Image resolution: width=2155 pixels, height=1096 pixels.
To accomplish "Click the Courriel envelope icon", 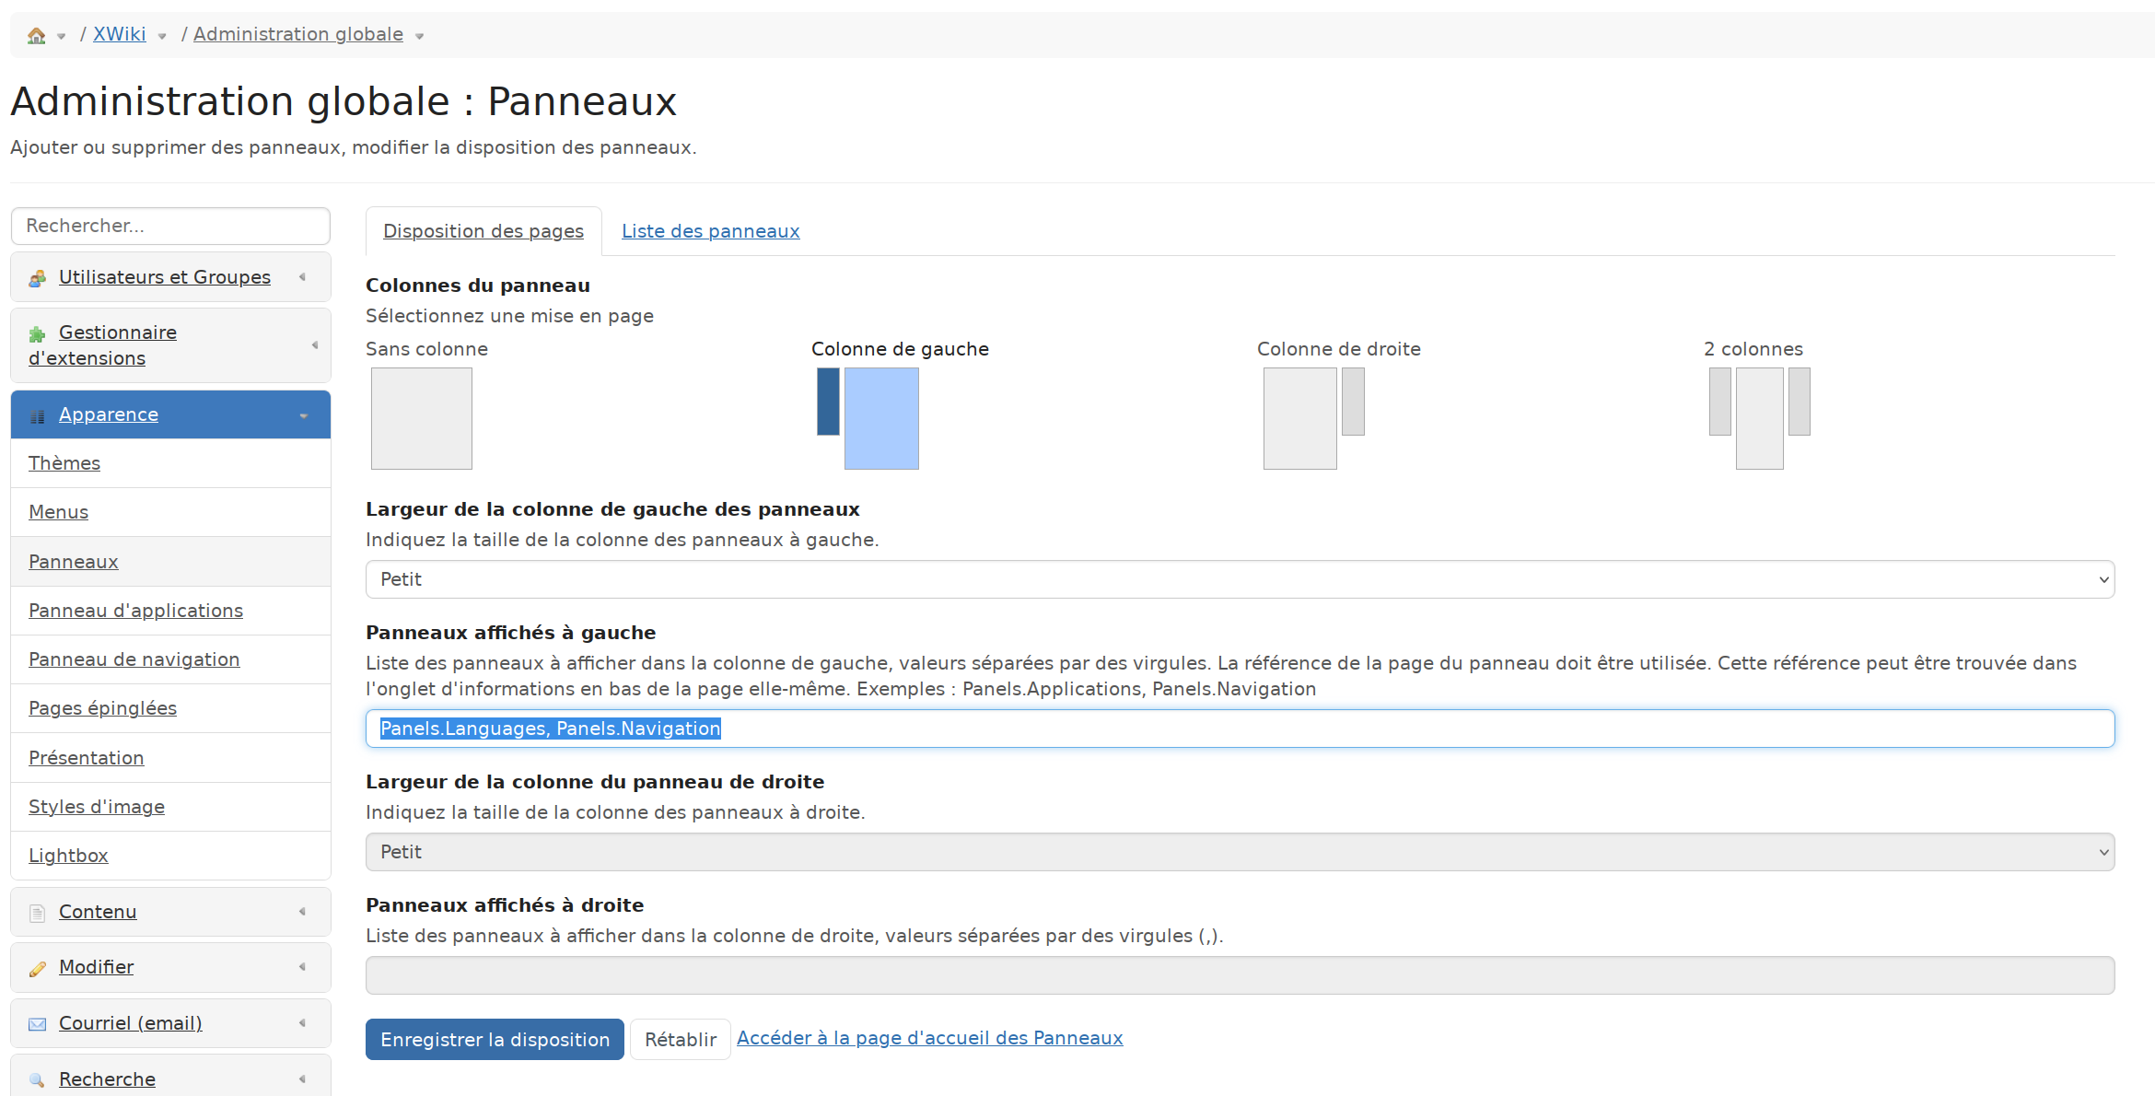I will point(38,1024).
